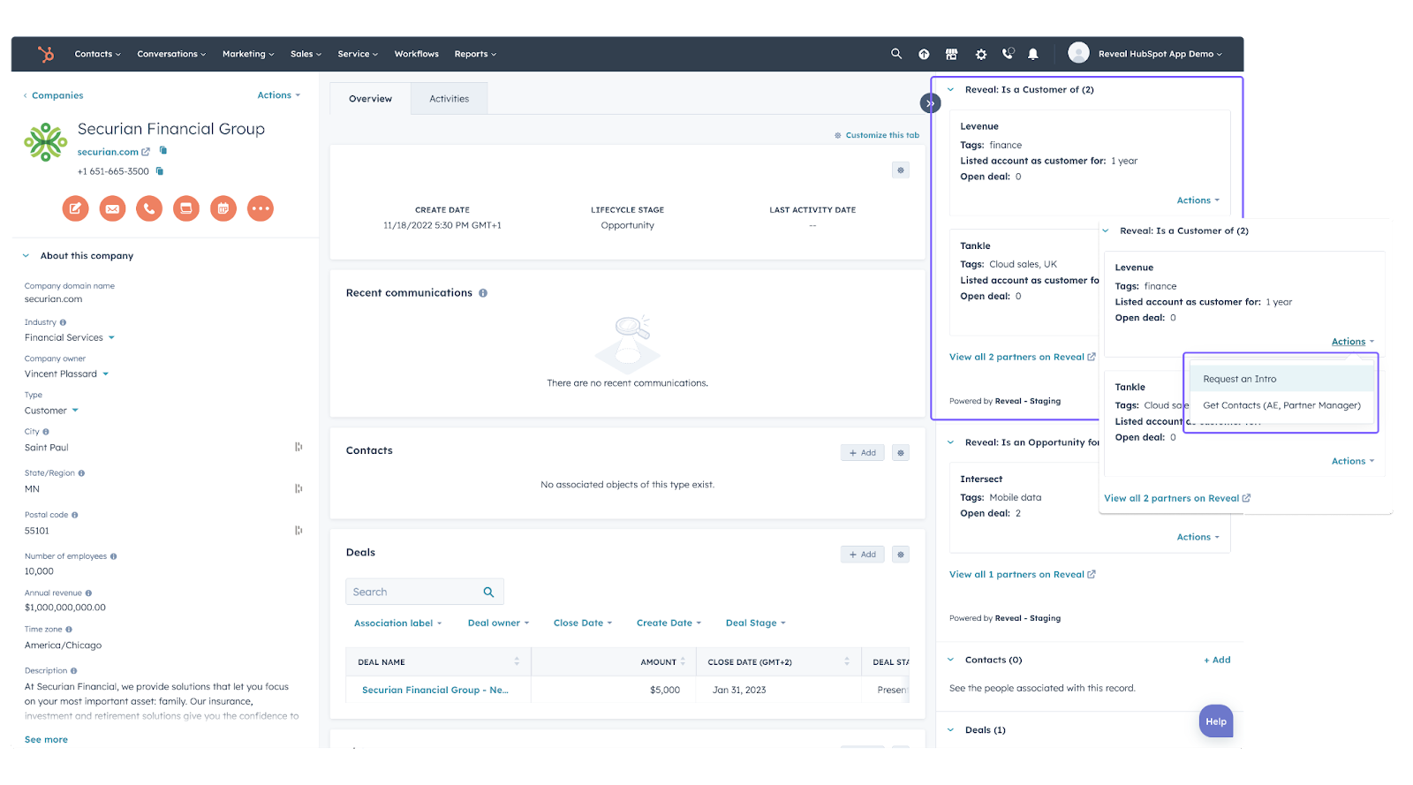Click the create note orange icon
The height and width of the screenshot is (785, 1413).
75,208
